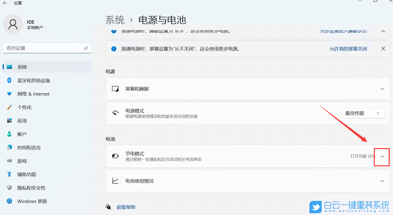393x215 pixels.
Task: Expand the 屏幕和睡眠 section
Action: click(x=382, y=89)
